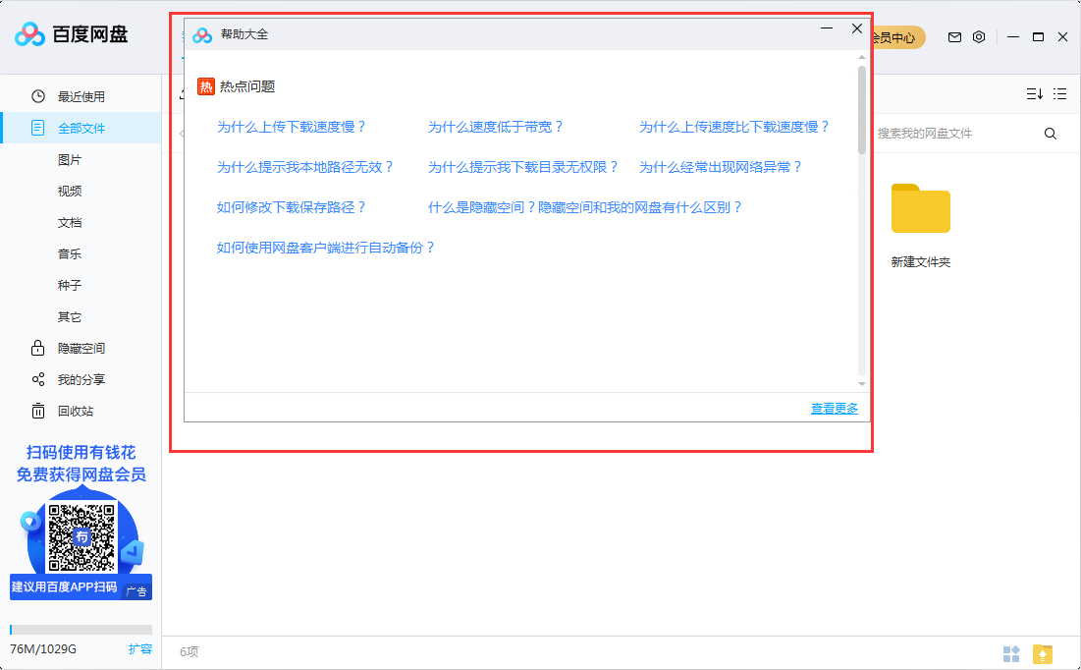Click the 最近使用 clock icon
1081x670 pixels.
click(x=38, y=96)
